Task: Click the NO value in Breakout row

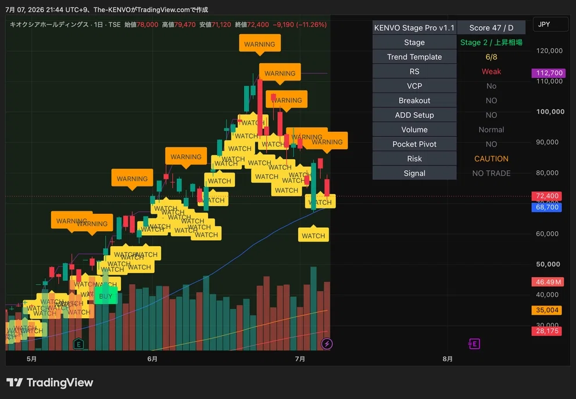Action: pos(491,100)
